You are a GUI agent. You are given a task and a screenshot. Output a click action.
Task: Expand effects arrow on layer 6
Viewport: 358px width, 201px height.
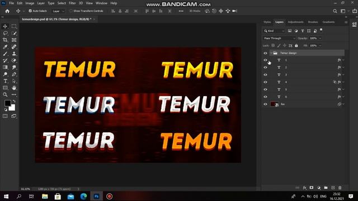click(343, 97)
